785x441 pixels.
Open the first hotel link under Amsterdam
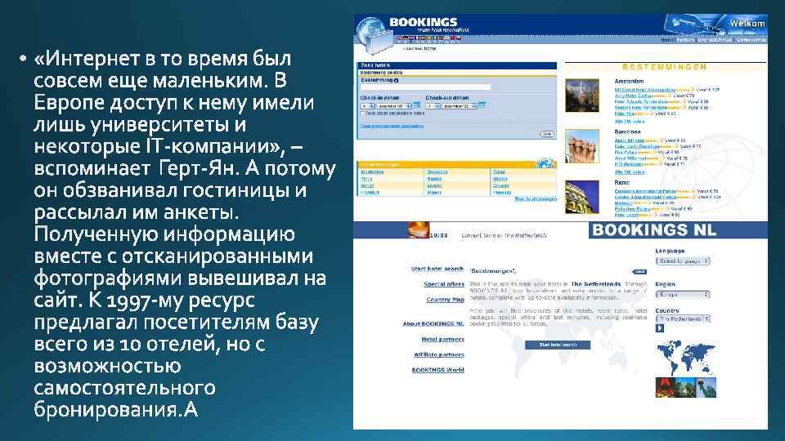(x=645, y=90)
